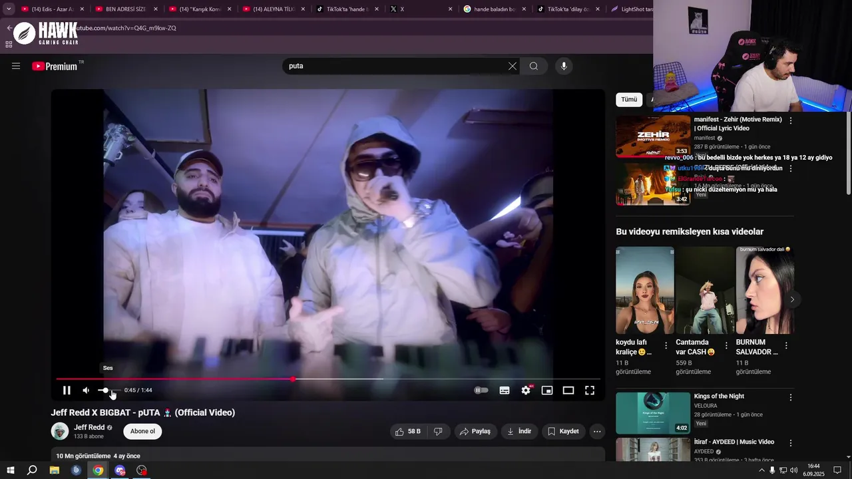Open options for İtiraf - AYDEED video
The height and width of the screenshot is (479, 852).
[791, 442]
